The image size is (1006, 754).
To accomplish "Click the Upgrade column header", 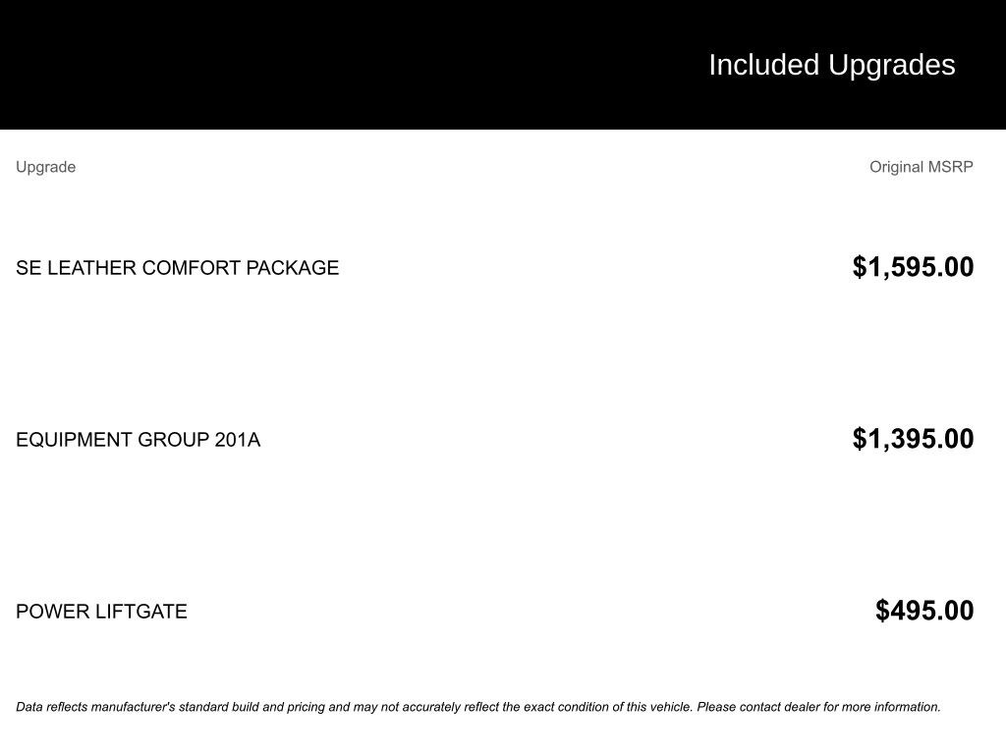I will pyautogui.click(x=45, y=167).
